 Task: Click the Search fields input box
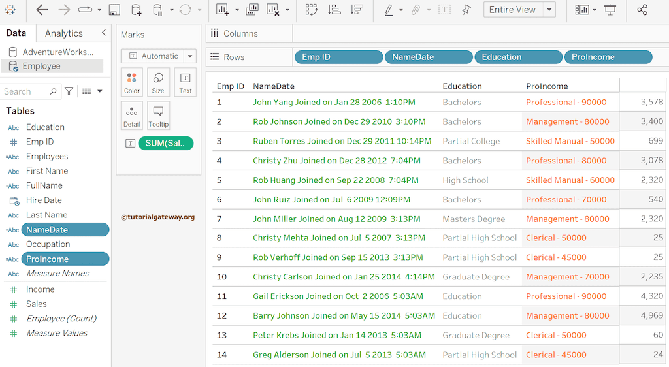point(26,91)
